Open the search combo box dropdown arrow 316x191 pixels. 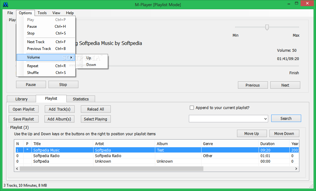(x=265, y=119)
